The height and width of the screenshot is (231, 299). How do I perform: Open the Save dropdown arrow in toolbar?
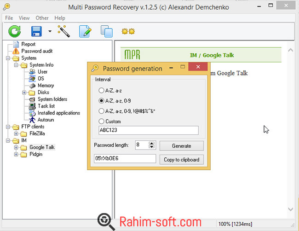click(x=50, y=31)
